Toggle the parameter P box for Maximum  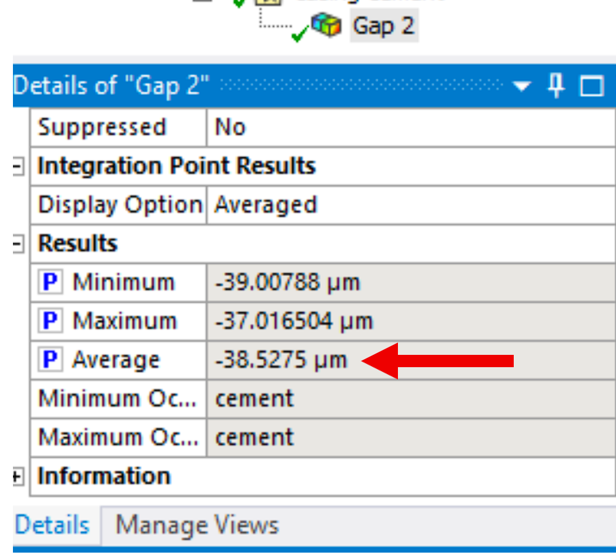51,322
